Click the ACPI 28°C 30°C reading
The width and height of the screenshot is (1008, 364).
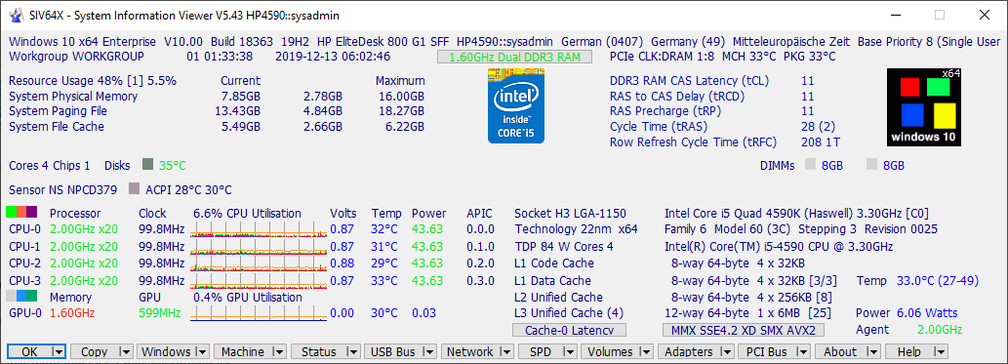tap(188, 189)
